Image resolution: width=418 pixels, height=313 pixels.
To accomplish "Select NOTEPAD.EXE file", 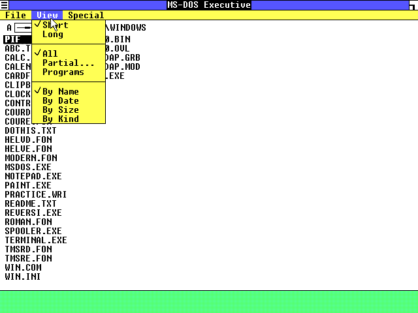I will coord(33,176).
